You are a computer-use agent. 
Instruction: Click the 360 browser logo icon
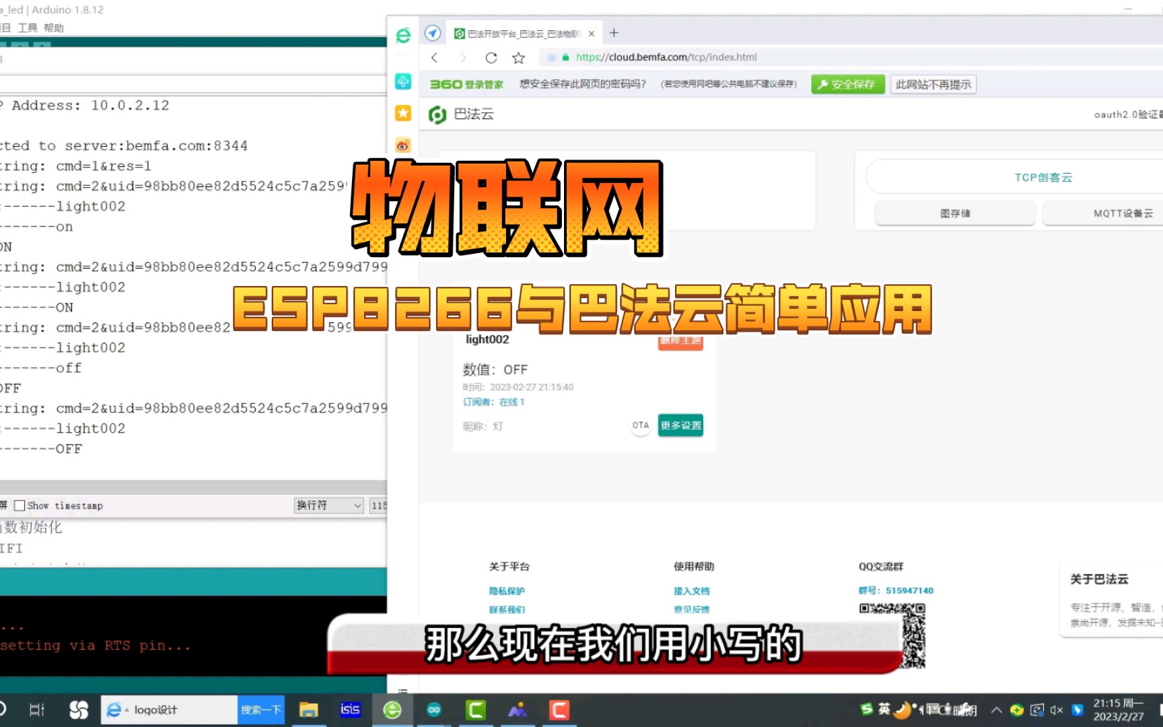403,35
